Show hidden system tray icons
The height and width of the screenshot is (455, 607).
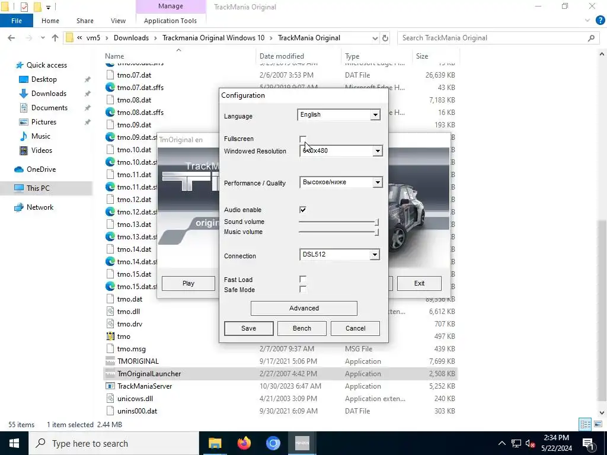pos(501,443)
